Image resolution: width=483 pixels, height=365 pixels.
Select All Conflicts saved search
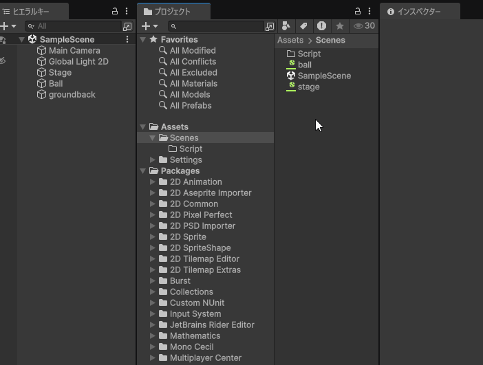tap(193, 62)
